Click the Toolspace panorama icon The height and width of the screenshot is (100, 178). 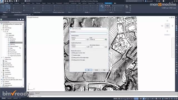[x=20, y=19]
